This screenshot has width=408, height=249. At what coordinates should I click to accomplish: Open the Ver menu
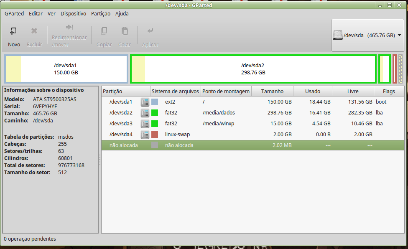pos(51,13)
